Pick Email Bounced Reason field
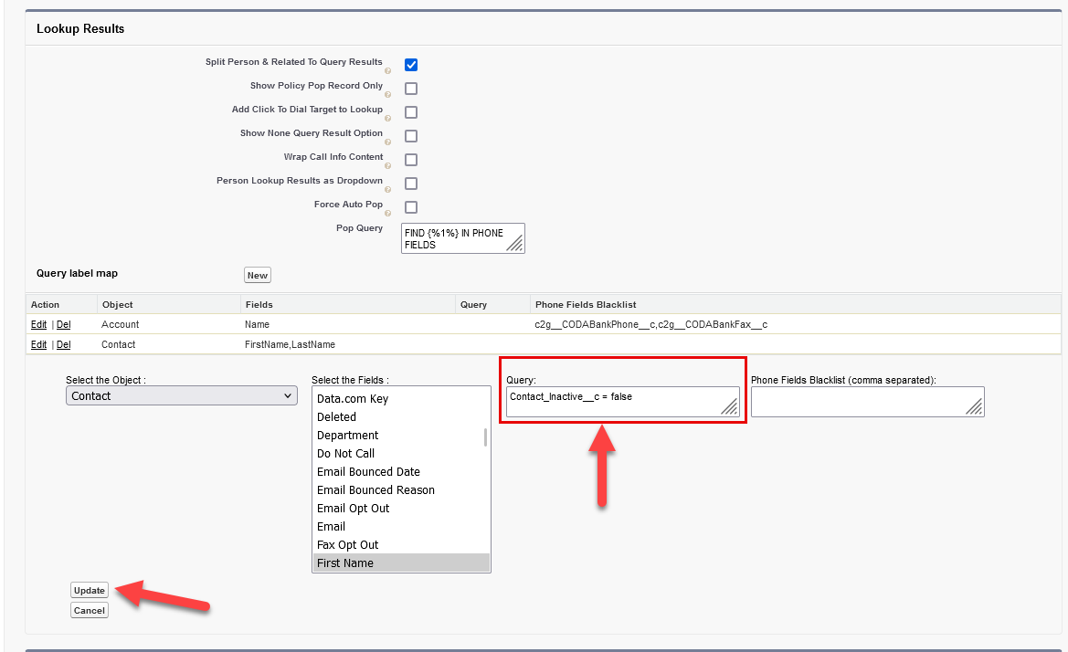This screenshot has width=1068, height=652. tap(400, 490)
